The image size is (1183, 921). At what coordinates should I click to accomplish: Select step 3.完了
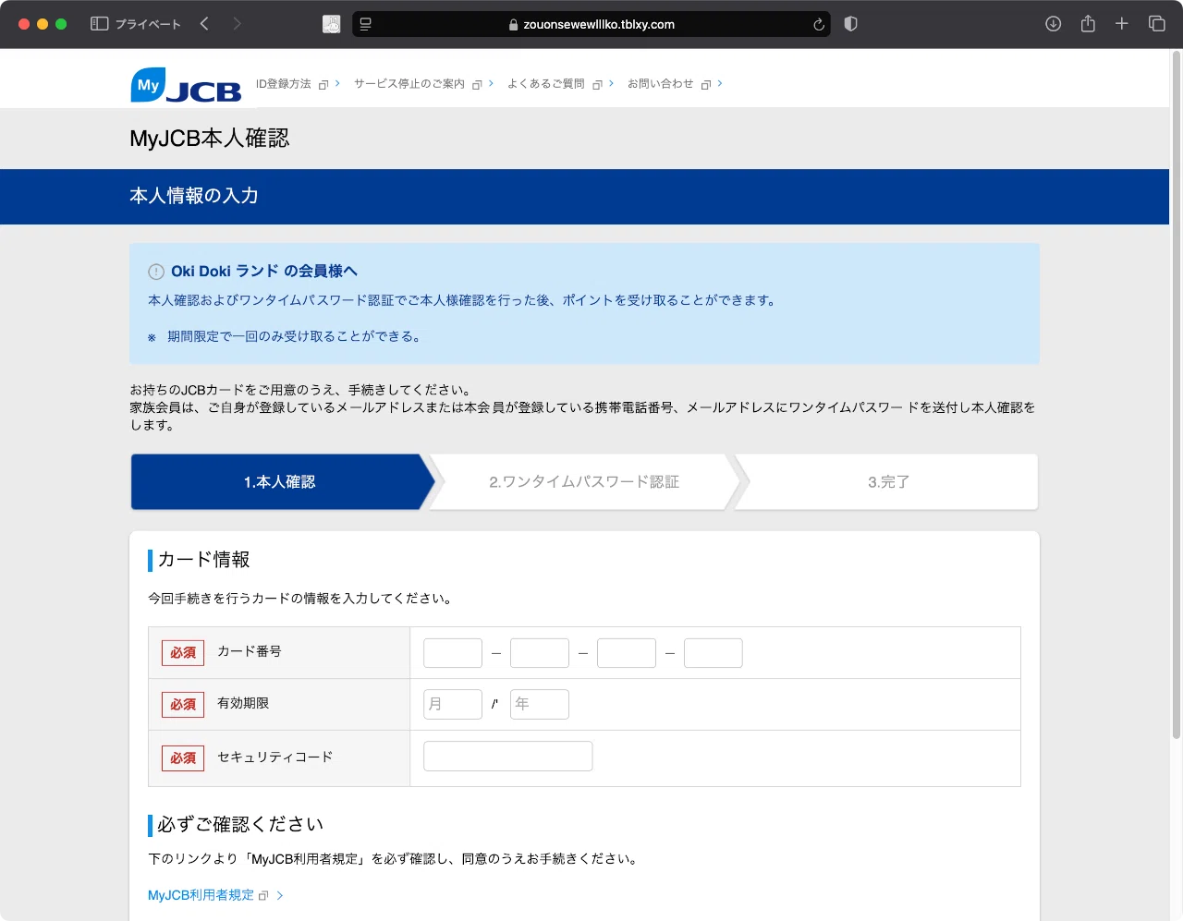tap(888, 482)
